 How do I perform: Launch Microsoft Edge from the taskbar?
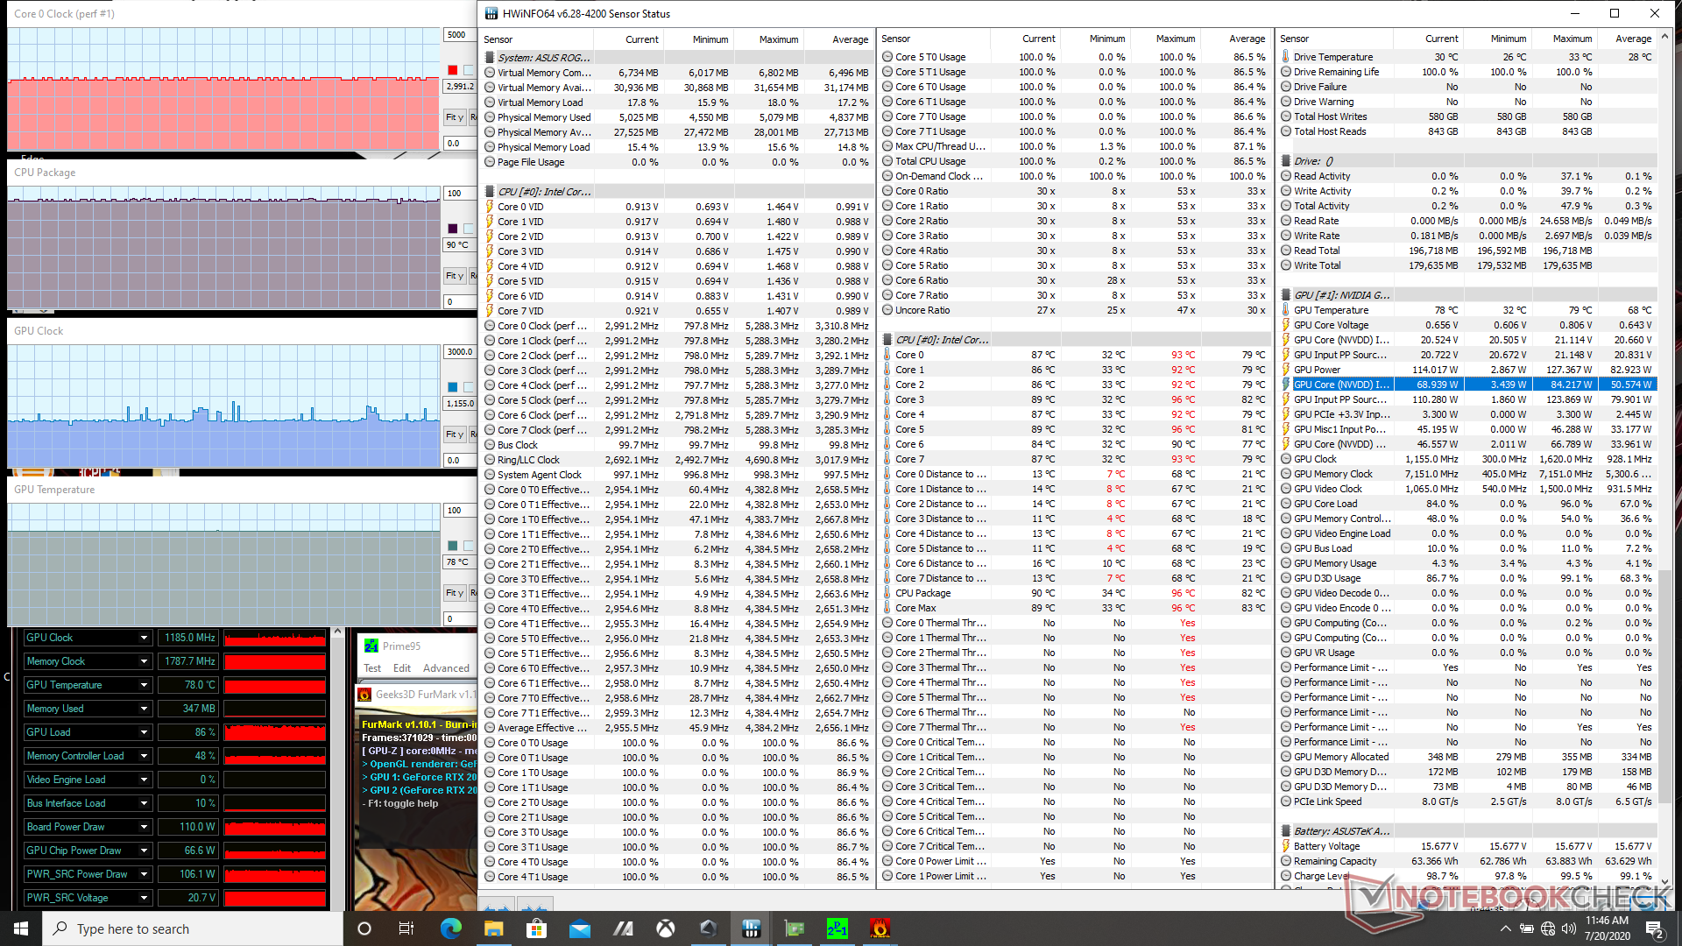point(450,928)
